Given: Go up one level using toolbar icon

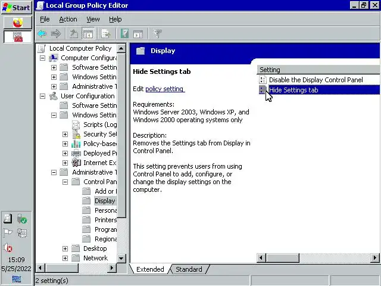Looking at the screenshot, I should pos(74,33).
